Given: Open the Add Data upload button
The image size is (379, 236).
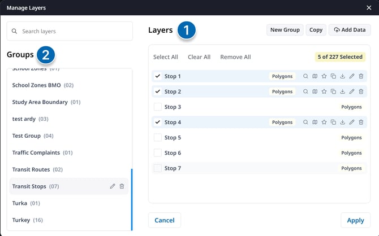Looking at the screenshot, I should pyautogui.click(x=350, y=30).
